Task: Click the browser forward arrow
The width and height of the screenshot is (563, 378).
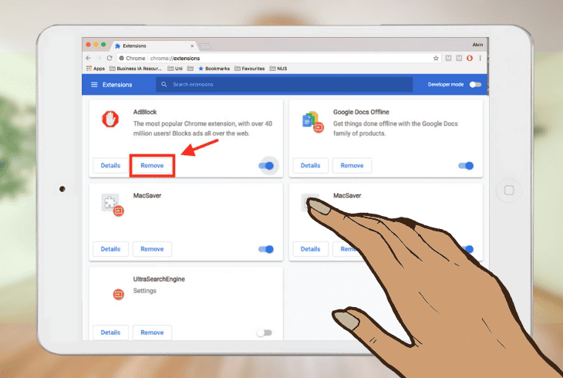Action: (x=99, y=58)
